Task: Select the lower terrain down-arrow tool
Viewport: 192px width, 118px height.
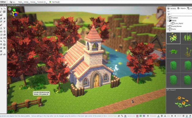Action: pyautogui.click(x=4, y=28)
